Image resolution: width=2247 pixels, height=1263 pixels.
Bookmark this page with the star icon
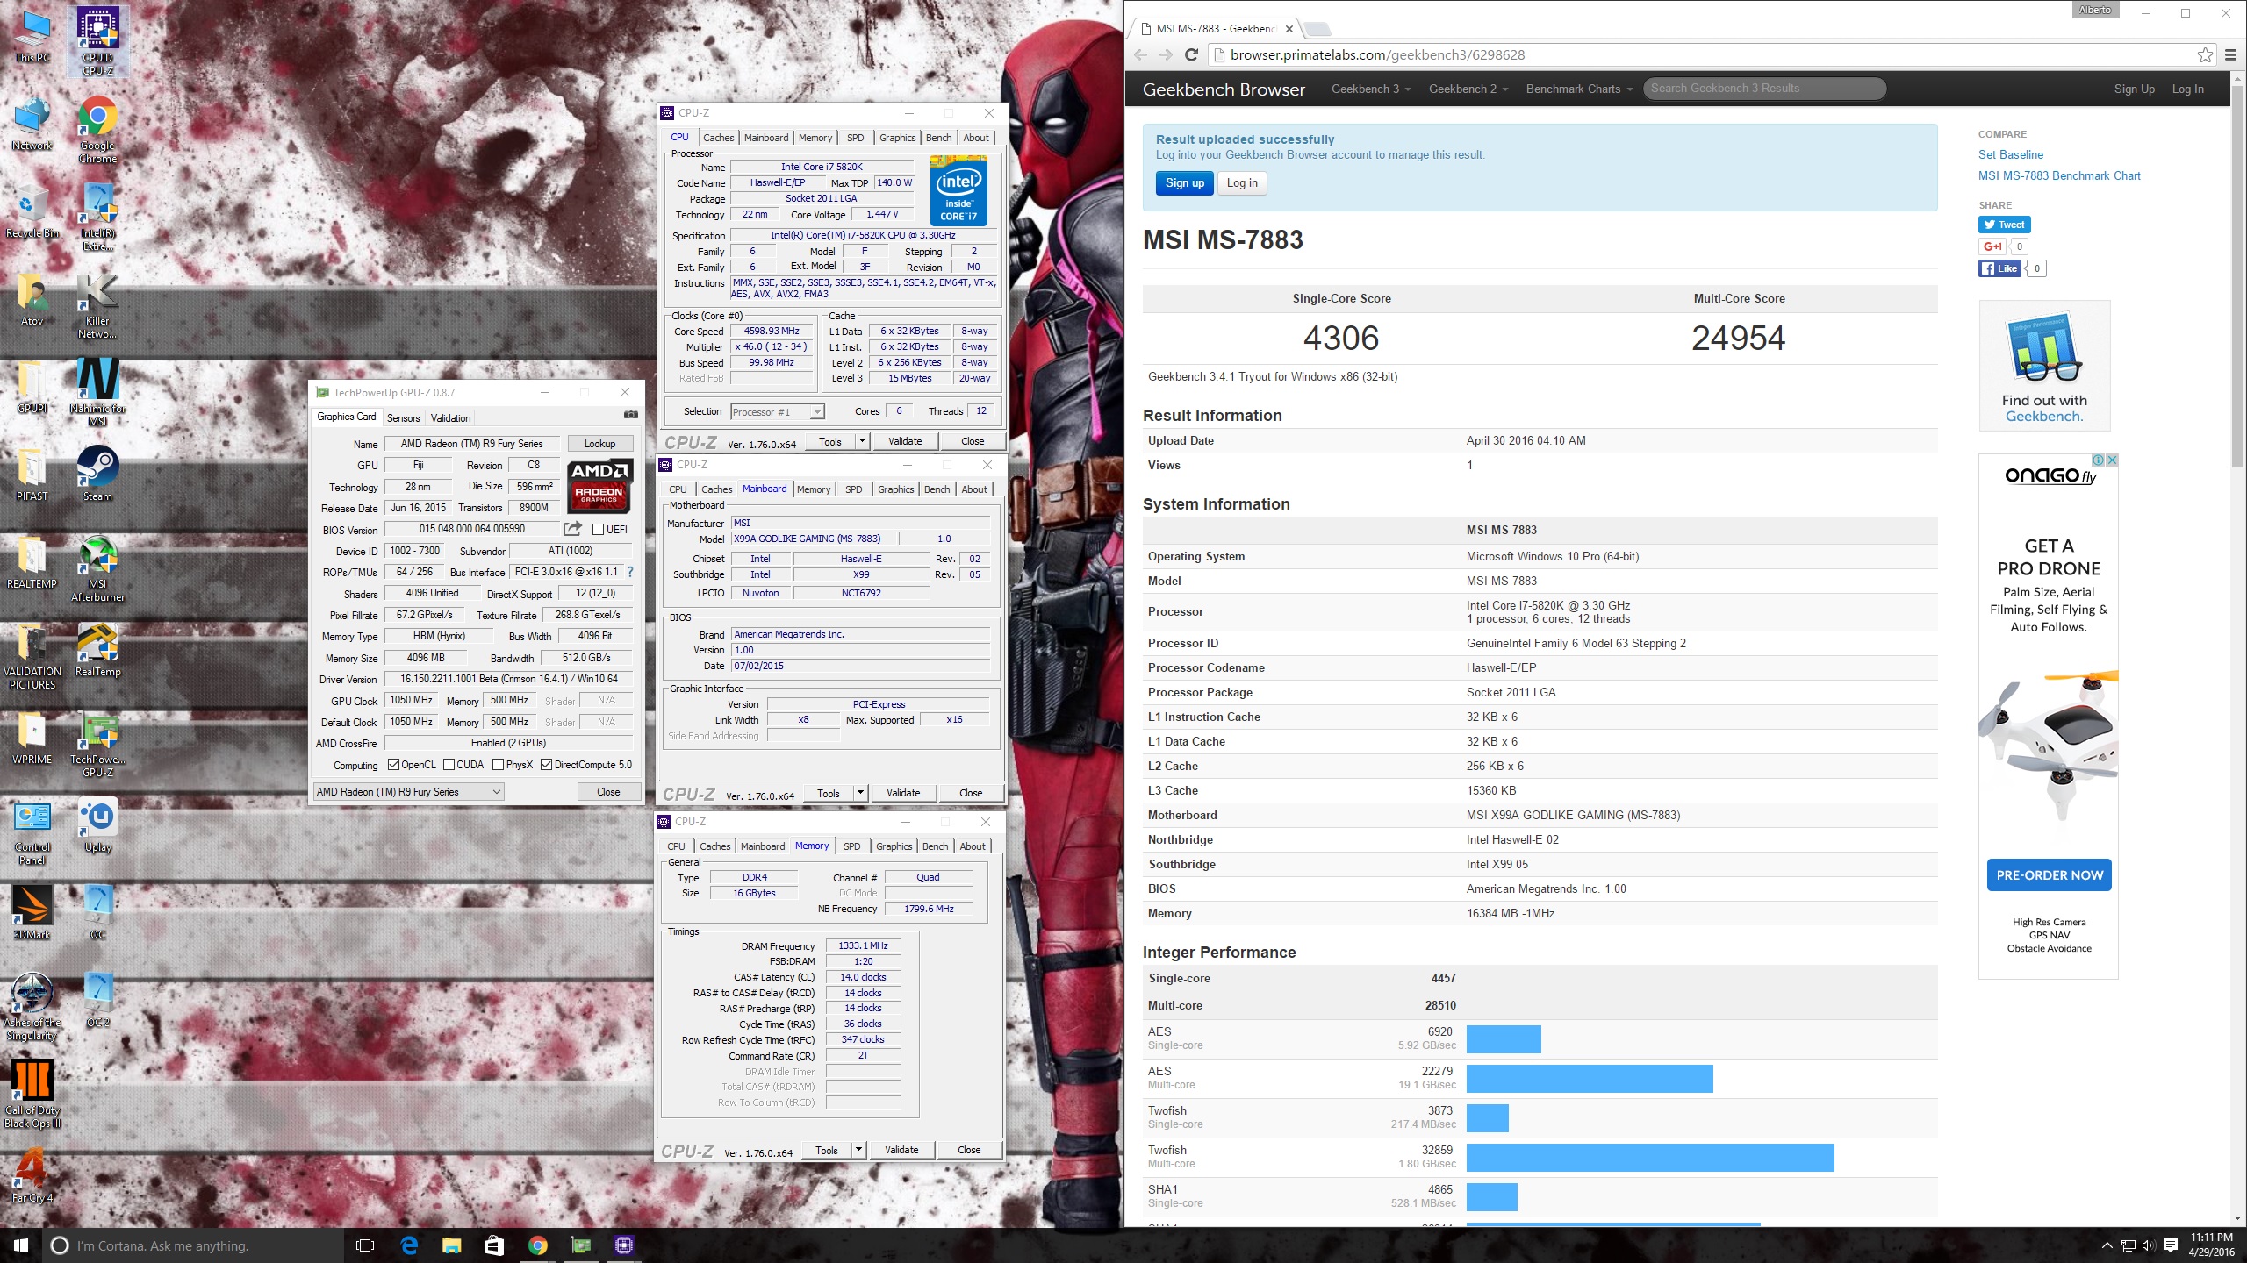[x=2204, y=54]
